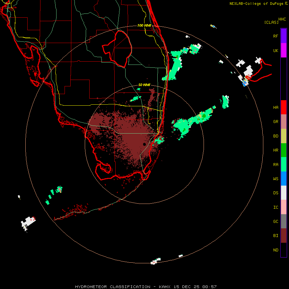Click the 100 NMI range ring label
This screenshot has width=289, height=289.
coord(144,25)
